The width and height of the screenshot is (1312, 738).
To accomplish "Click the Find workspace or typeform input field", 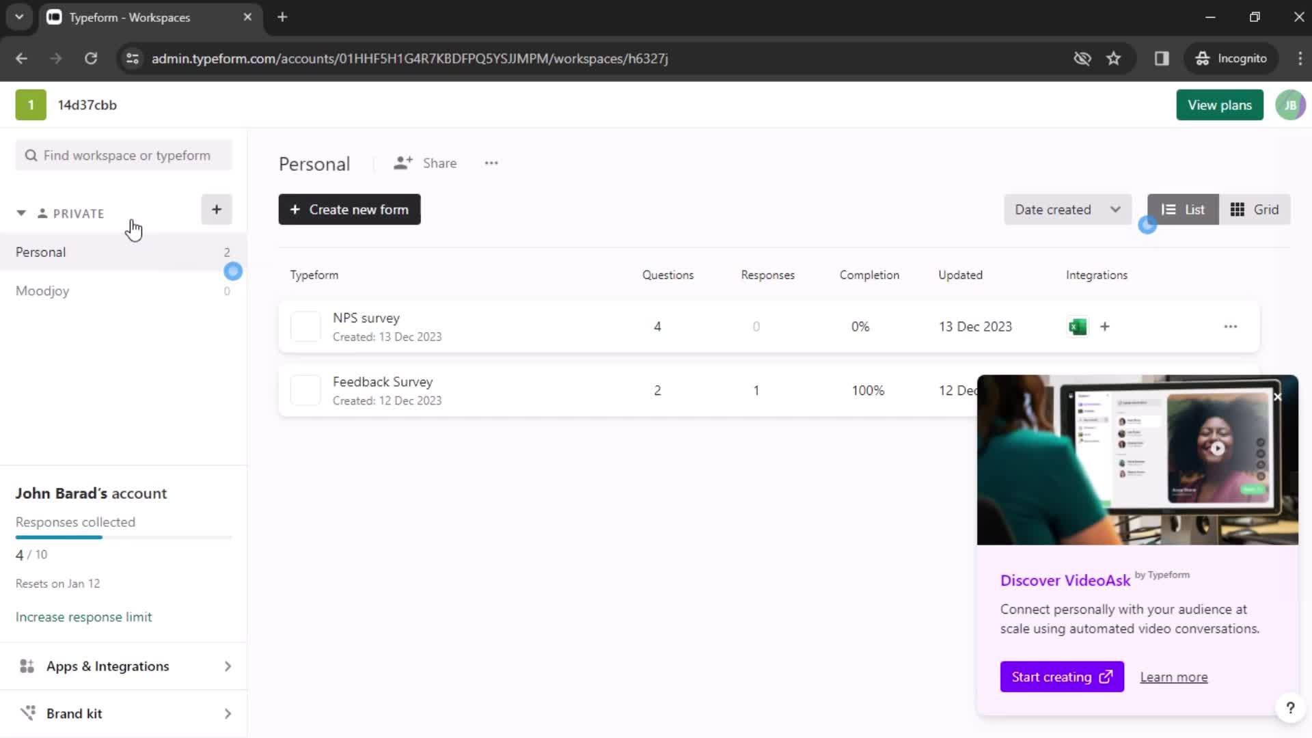I will [x=125, y=155].
